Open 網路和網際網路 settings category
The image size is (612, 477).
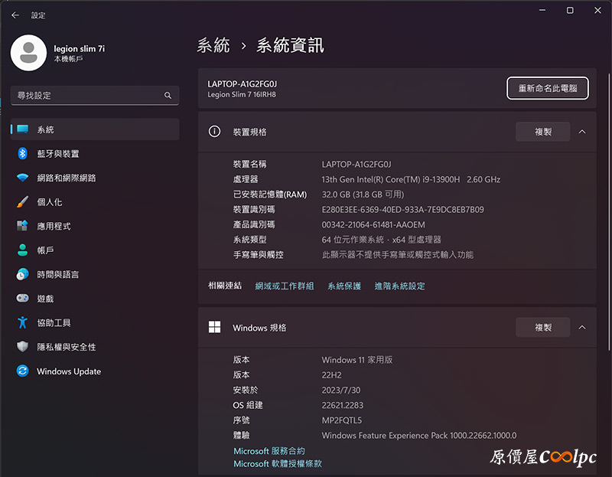click(95, 178)
